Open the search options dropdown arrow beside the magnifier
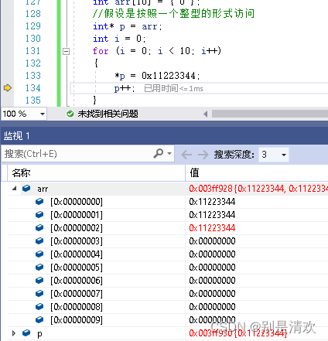Image resolution: width=328 pixels, height=341 pixels. [169, 153]
